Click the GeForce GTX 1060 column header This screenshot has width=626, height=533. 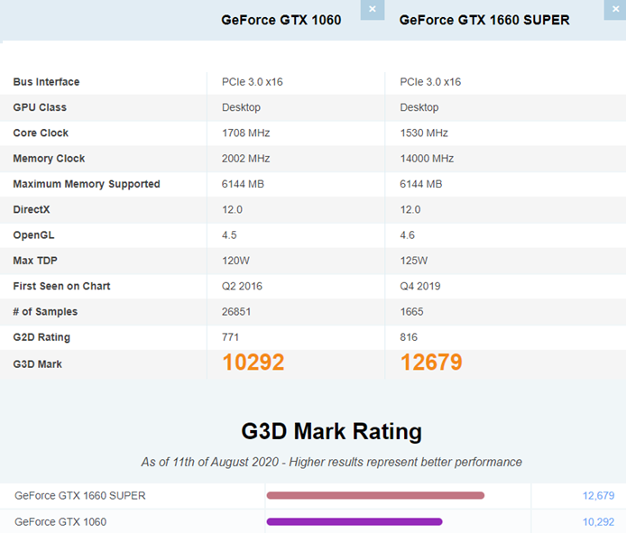[281, 20]
